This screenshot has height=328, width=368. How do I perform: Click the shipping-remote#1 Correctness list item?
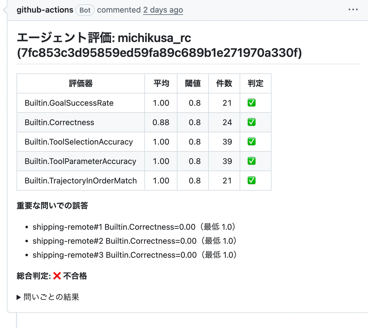pyautogui.click(x=135, y=227)
